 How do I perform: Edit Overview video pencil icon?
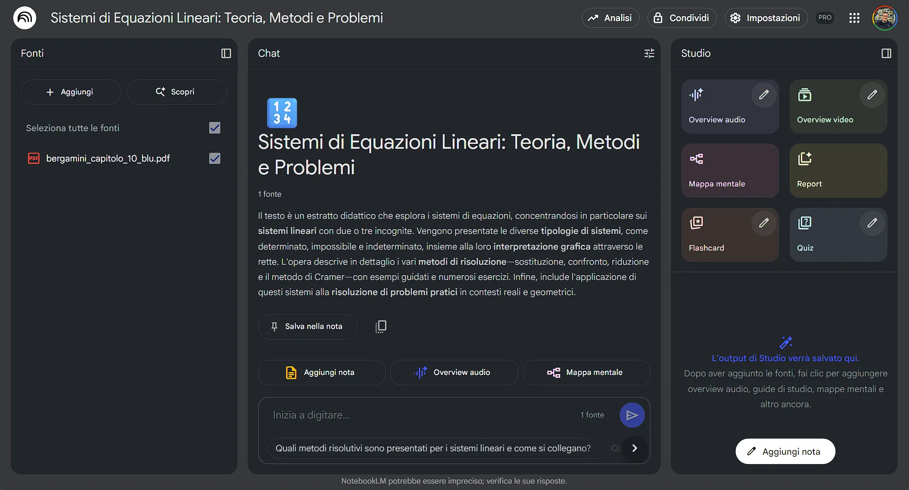click(872, 95)
